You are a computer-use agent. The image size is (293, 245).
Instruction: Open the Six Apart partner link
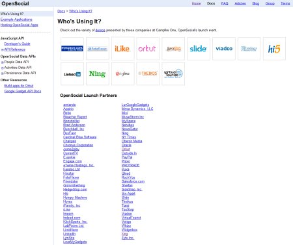coord(128,194)
